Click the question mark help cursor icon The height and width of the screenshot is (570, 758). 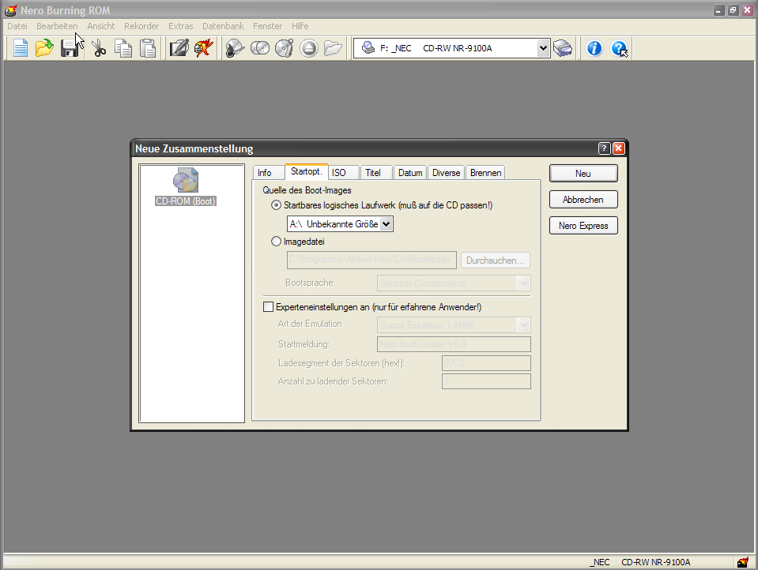point(619,48)
